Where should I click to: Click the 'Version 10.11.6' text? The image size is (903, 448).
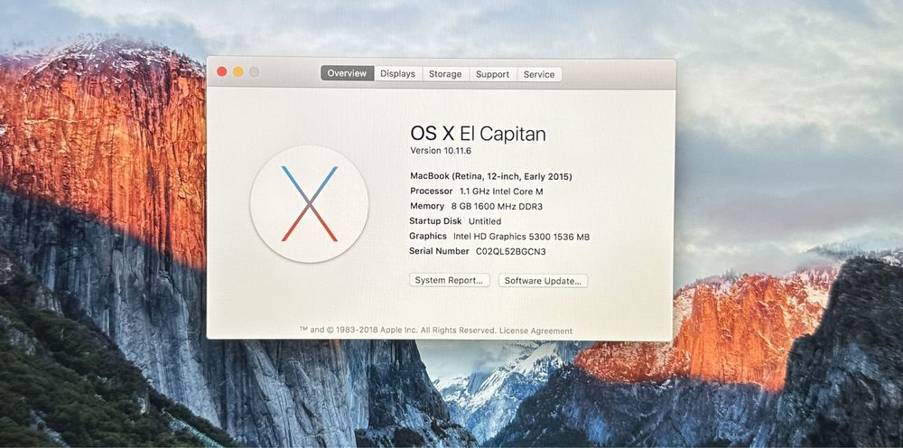click(x=442, y=150)
